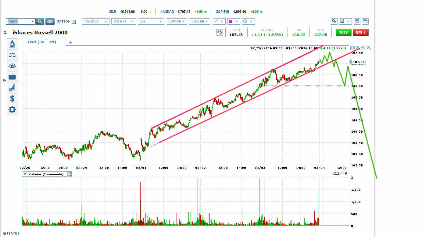Image resolution: width=429 pixels, height=237 pixels.
Task: Click the GO button
Action: click(x=50, y=22)
